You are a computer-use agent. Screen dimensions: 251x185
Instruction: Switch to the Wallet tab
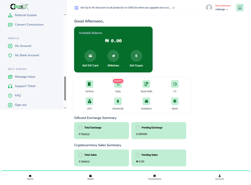90,177
